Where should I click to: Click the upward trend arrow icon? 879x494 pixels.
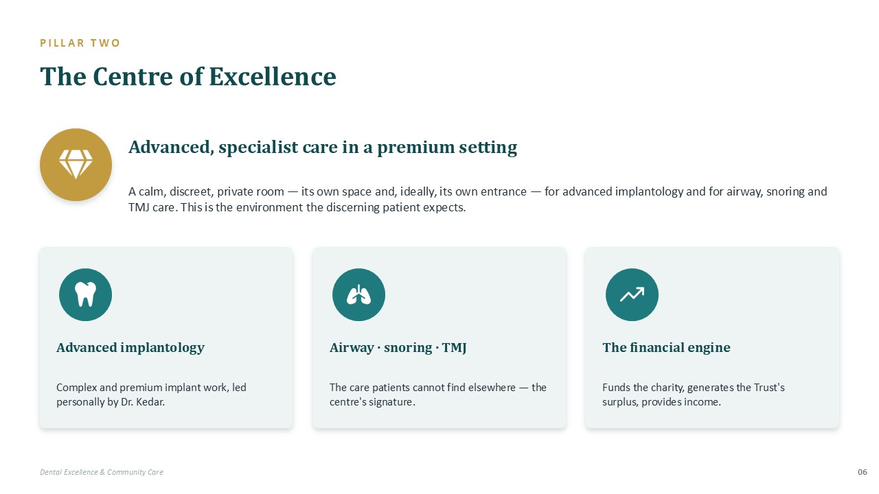[x=632, y=294]
